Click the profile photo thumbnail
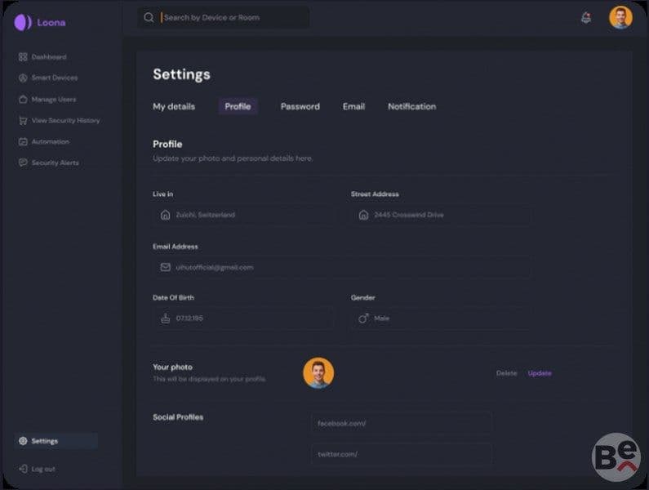This screenshot has width=649, height=490. (318, 372)
